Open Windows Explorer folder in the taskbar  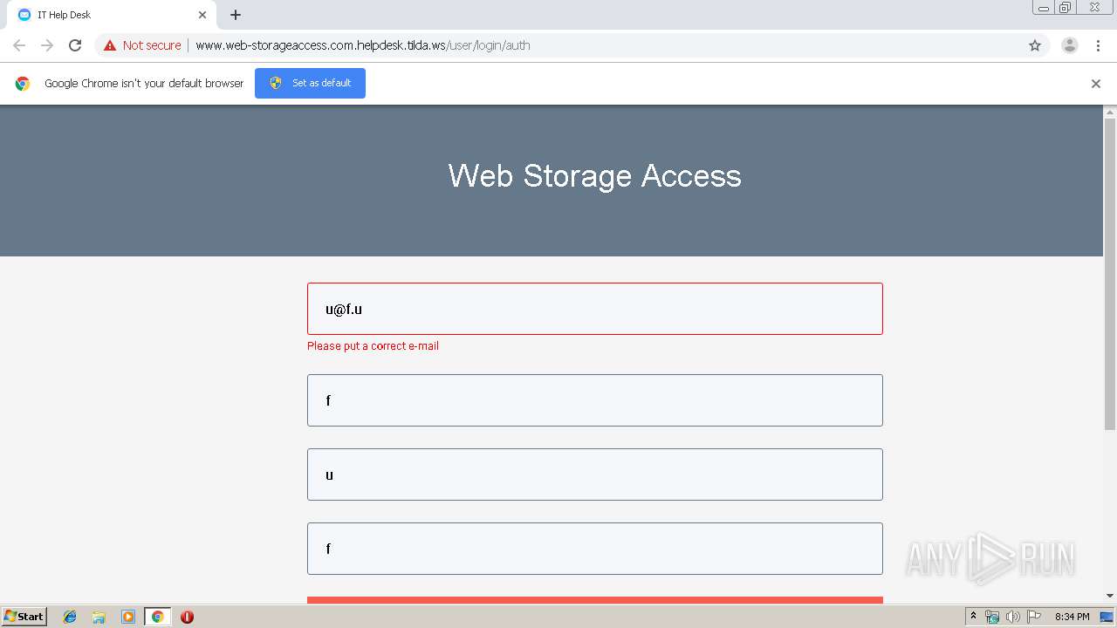pyautogui.click(x=99, y=617)
